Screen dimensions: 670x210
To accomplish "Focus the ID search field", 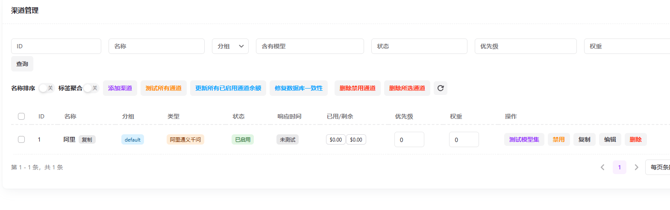I will click(56, 46).
